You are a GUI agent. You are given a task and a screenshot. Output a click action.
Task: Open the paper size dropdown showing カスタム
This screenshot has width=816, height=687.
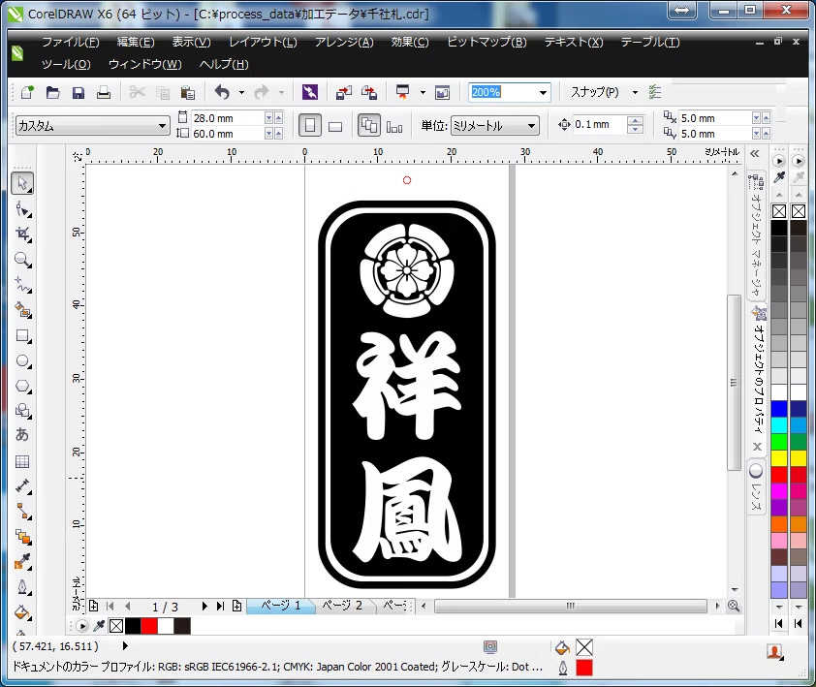tap(163, 125)
